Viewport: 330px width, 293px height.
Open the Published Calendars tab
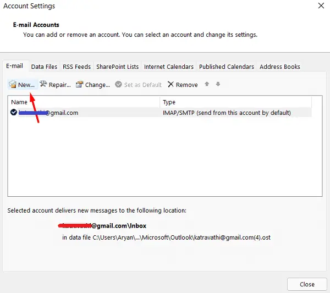tap(226, 67)
